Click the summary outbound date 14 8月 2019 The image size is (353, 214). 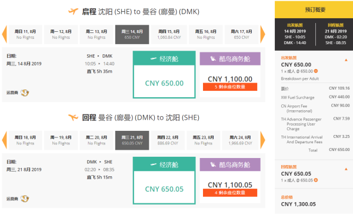click(x=295, y=31)
